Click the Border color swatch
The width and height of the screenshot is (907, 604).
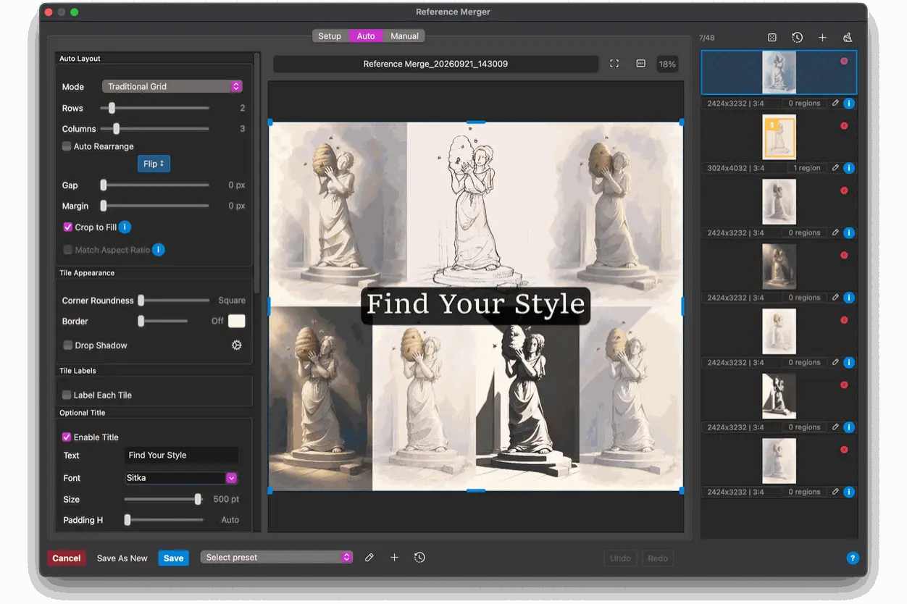tap(237, 321)
